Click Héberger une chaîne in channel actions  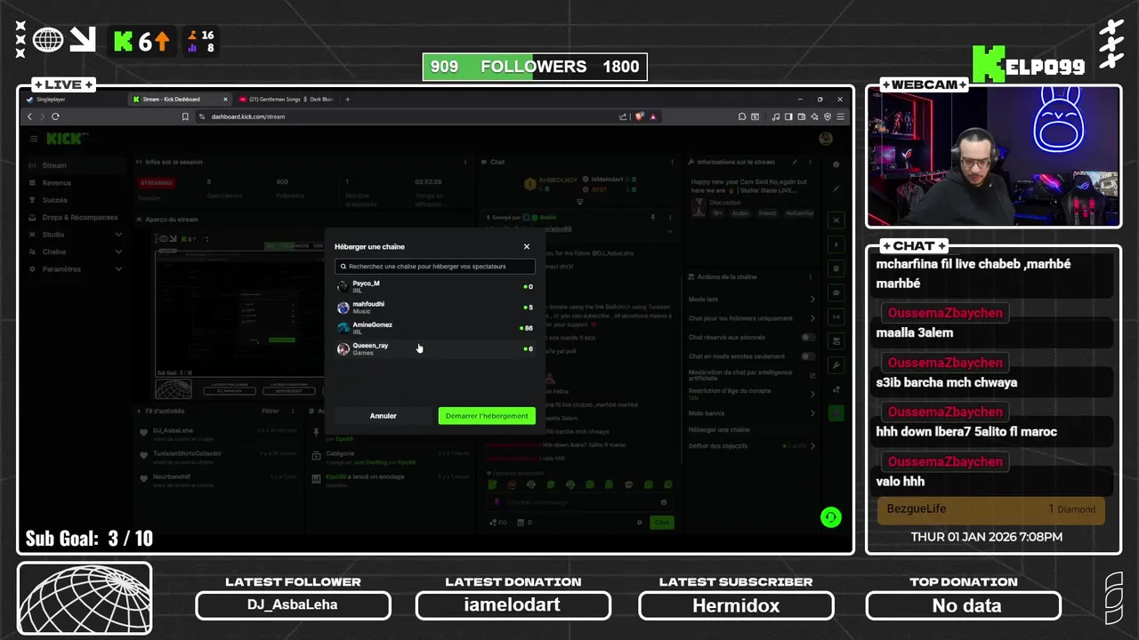coord(719,430)
